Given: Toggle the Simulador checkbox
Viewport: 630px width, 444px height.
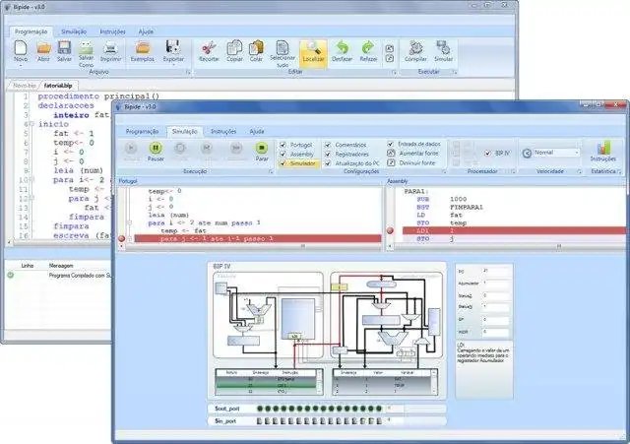Looking at the screenshot, I should click(283, 163).
